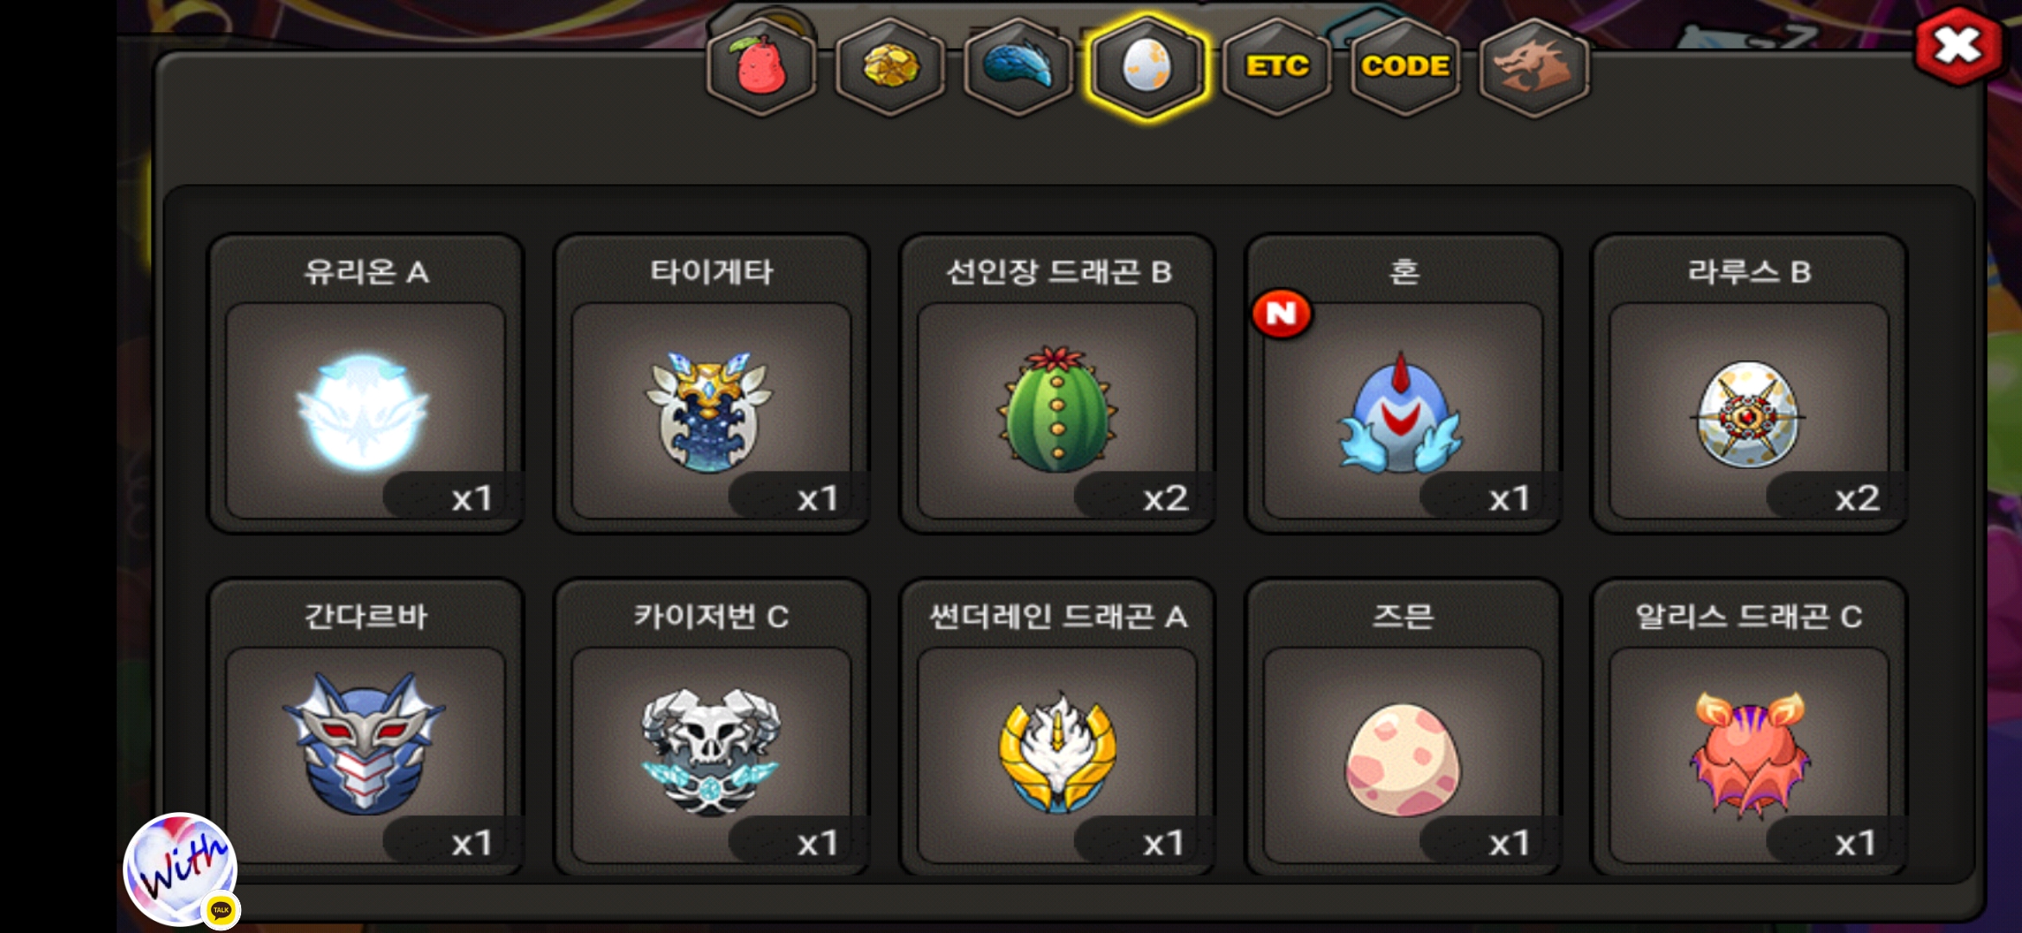Select the 알리스 드래곤 C egg

pos(1749,727)
